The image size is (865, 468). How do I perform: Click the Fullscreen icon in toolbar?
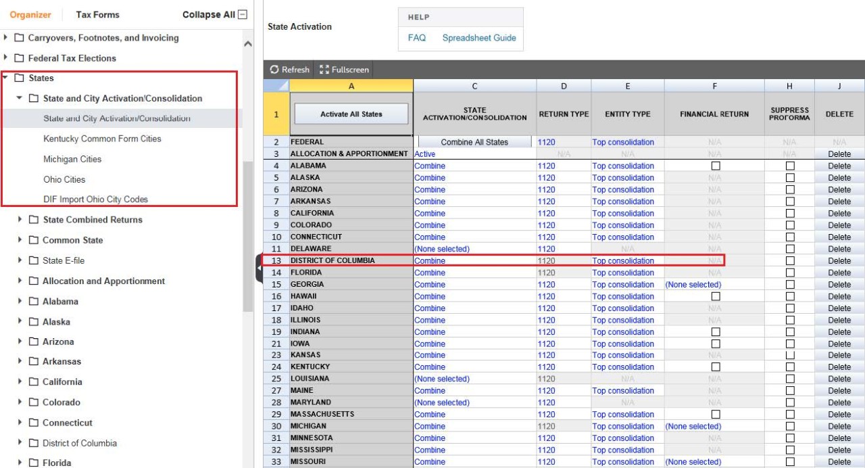[x=324, y=70]
